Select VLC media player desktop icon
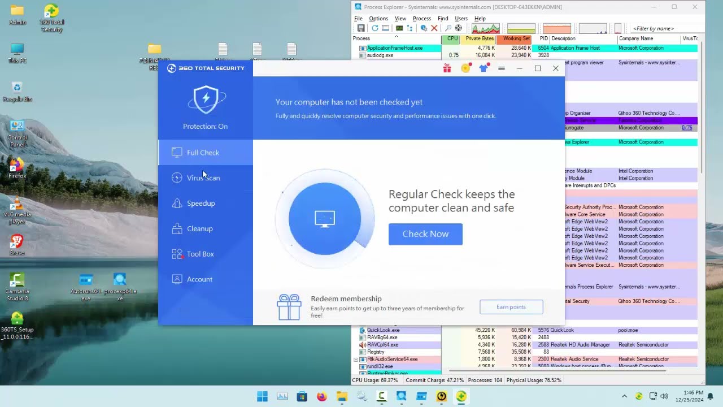 click(17, 211)
